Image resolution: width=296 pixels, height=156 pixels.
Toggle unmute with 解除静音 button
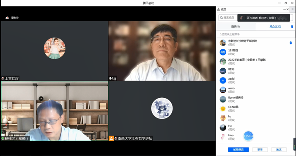point(238,150)
